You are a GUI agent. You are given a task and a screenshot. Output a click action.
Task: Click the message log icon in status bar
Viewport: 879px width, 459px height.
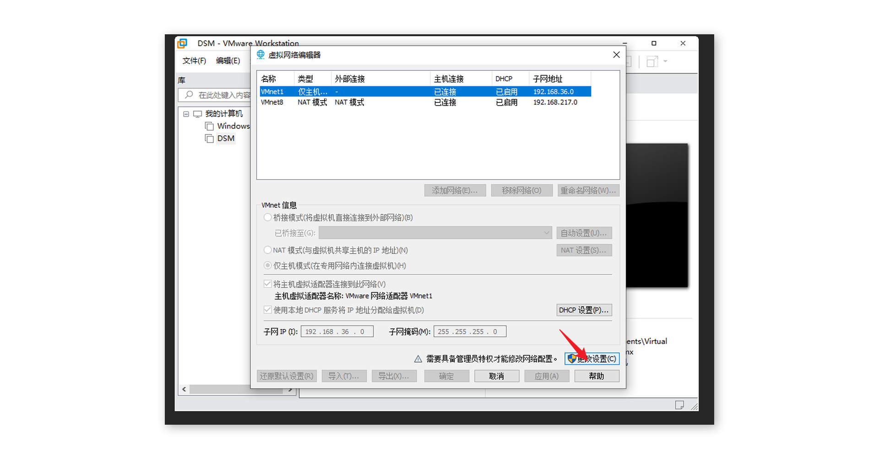coord(679,405)
